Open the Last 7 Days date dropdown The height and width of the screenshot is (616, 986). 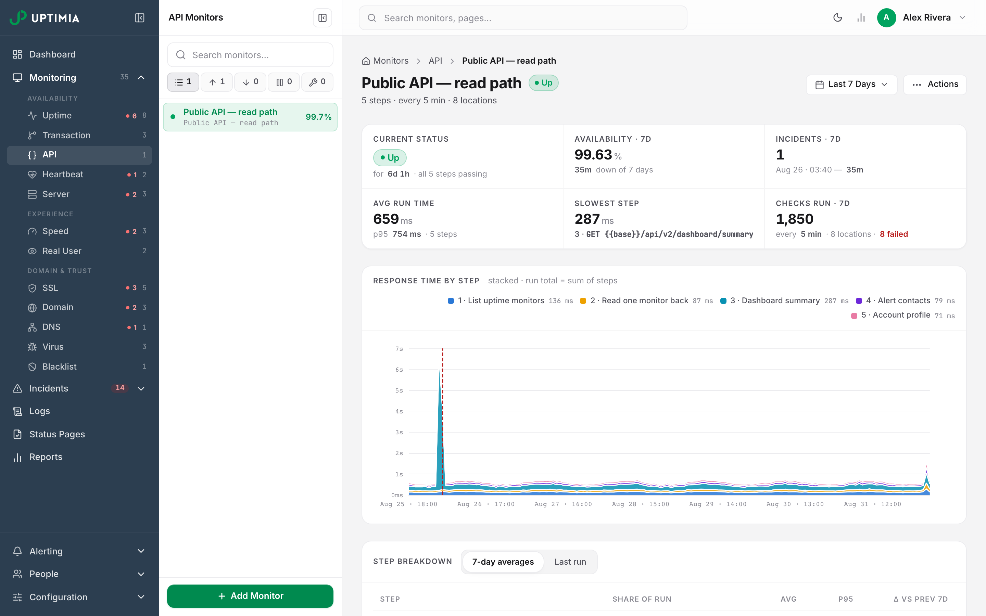click(x=851, y=84)
